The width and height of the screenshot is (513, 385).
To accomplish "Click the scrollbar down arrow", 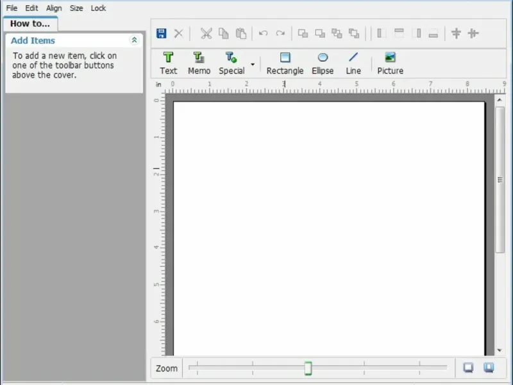I will click(500, 350).
